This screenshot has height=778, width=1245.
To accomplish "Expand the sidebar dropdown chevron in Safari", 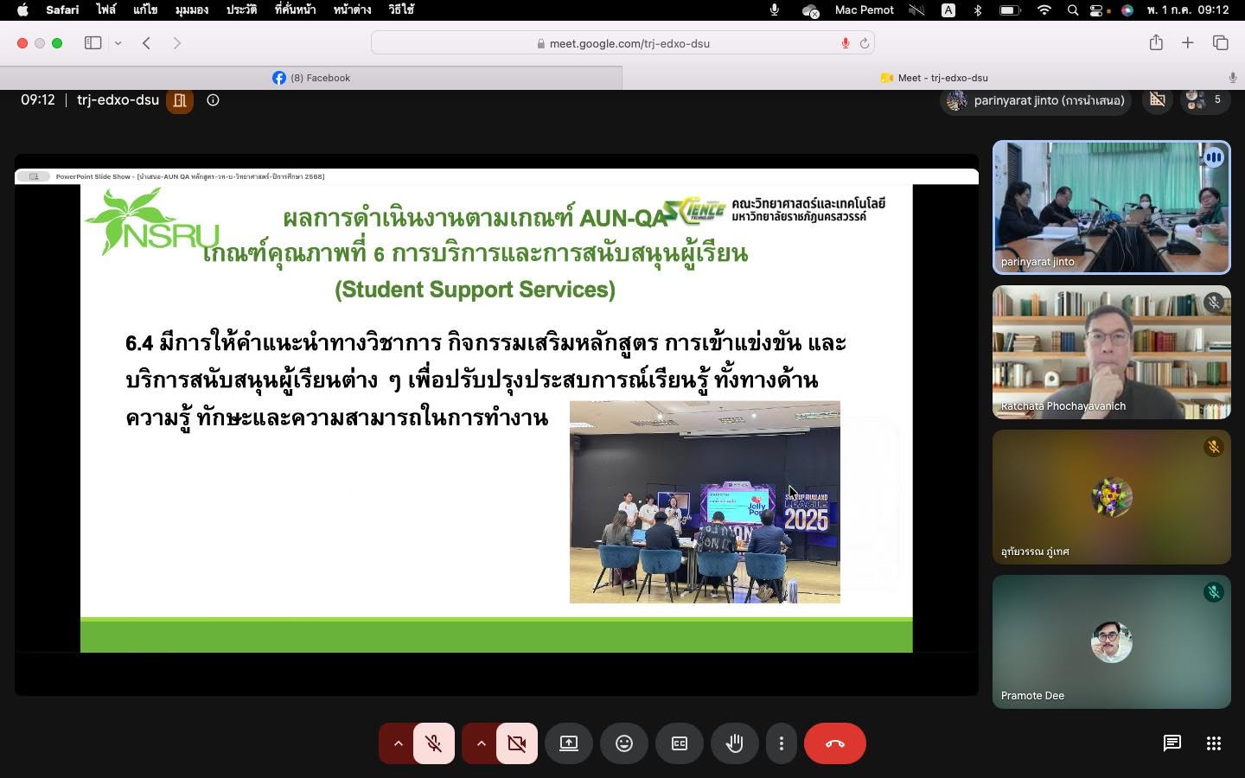I will 118,43.
